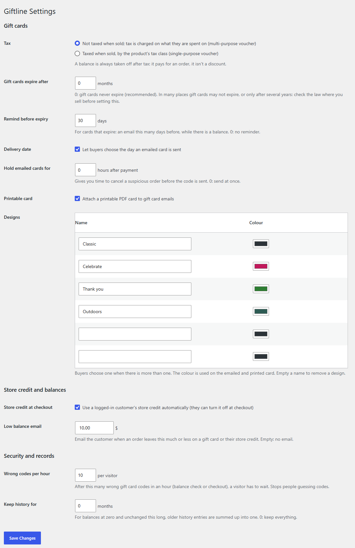Click the 'Keep history for' label
355x548 pixels.
click(x=20, y=504)
